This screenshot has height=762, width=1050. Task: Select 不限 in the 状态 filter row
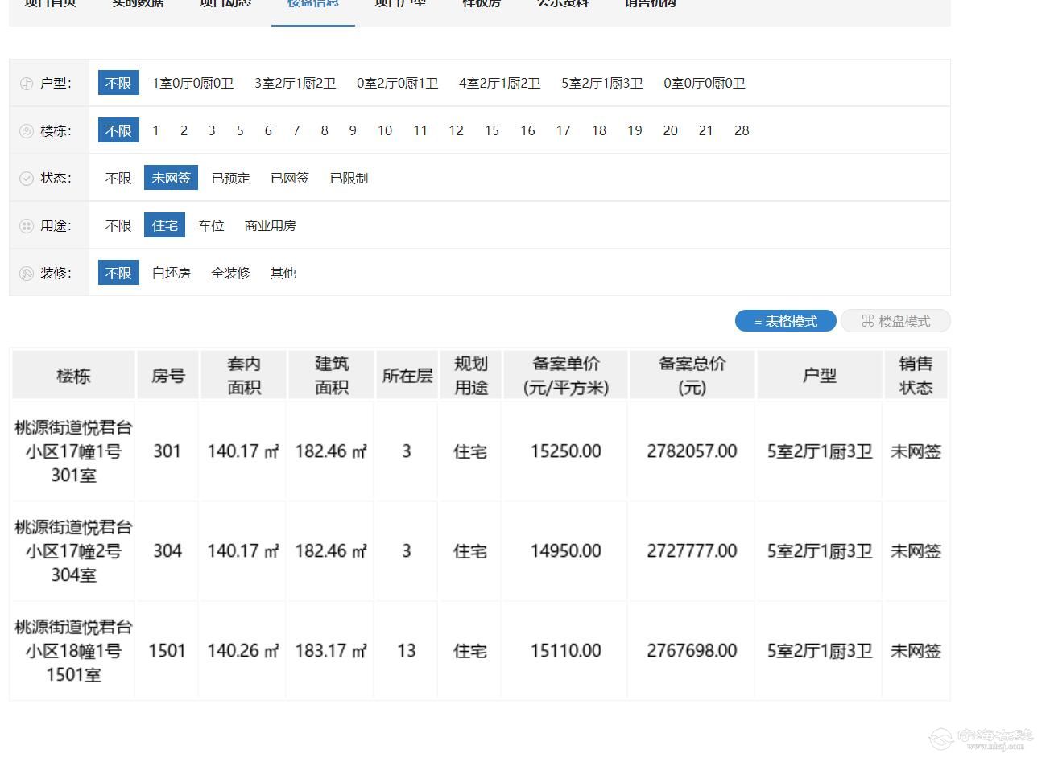(x=118, y=178)
